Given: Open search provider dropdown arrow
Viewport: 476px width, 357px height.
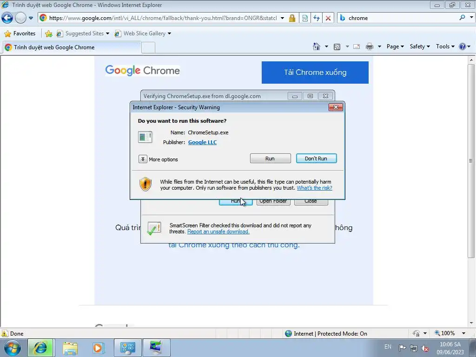Looking at the screenshot, I should click(x=471, y=18).
